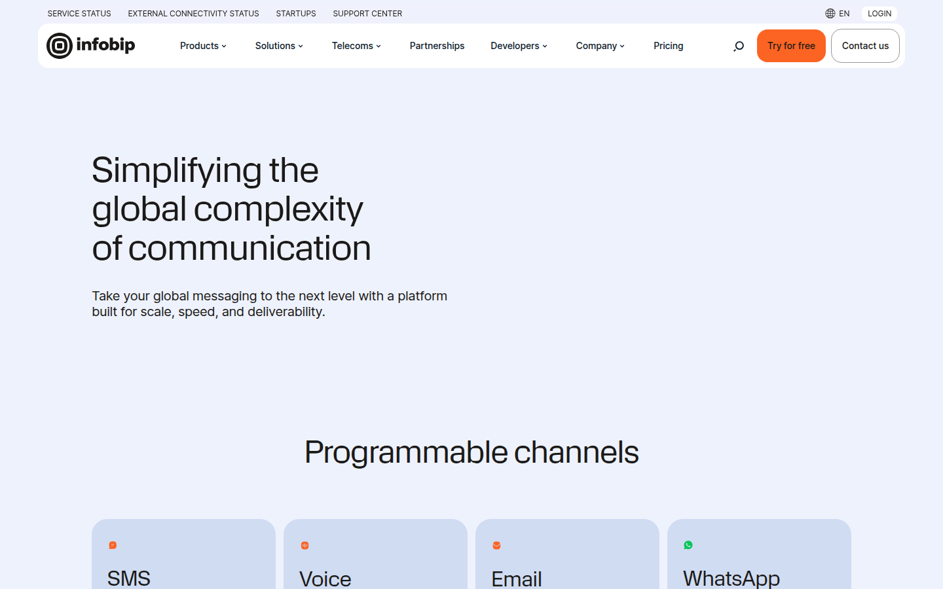Expand the Products dropdown menu
943x589 pixels.
[x=203, y=46]
